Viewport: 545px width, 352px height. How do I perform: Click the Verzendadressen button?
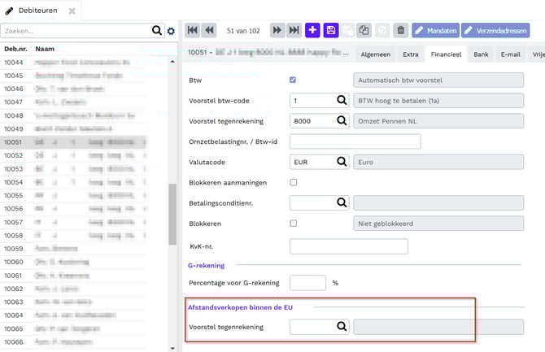coord(495,30)
